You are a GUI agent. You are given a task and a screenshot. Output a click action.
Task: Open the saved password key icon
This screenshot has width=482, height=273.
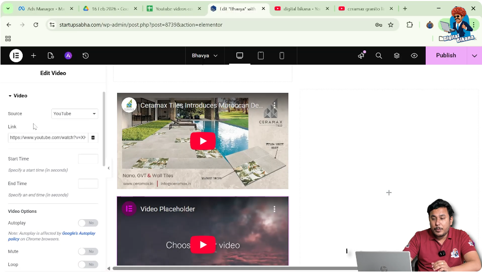[378, 25]
